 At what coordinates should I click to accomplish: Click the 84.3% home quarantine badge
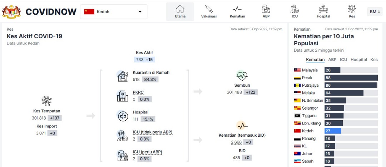tap(150, 80)
